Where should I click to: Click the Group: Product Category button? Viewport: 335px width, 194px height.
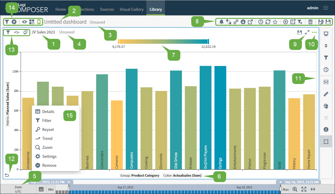140,175
